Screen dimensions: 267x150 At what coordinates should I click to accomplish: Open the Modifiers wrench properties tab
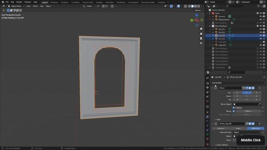(207, 117)
